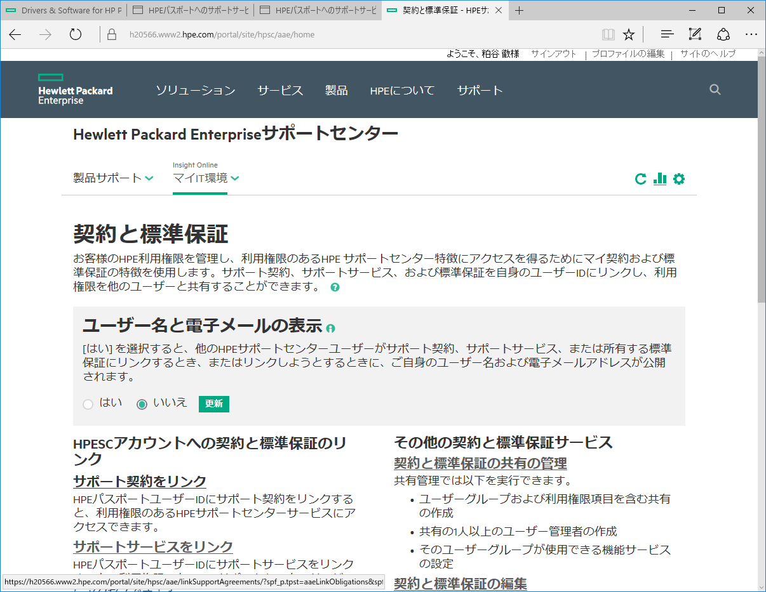Screen dimensions: 766x592
Task: Expand the マイIT環境 dropdown
Action: tap(206, 178)
